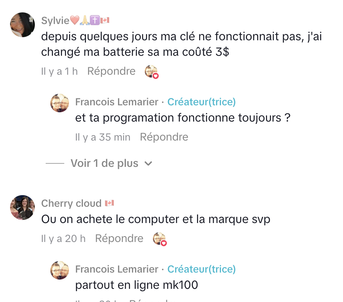Click the chevron next to Voir 1 de plus
Screen dimensions: 343x302
click(x=148, y=164)
